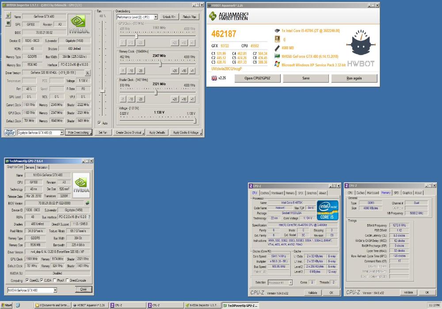This screenshot has width=442, height=309.
Task: Click Save button in Aquamark window
Action: click(x=306, y=78)
